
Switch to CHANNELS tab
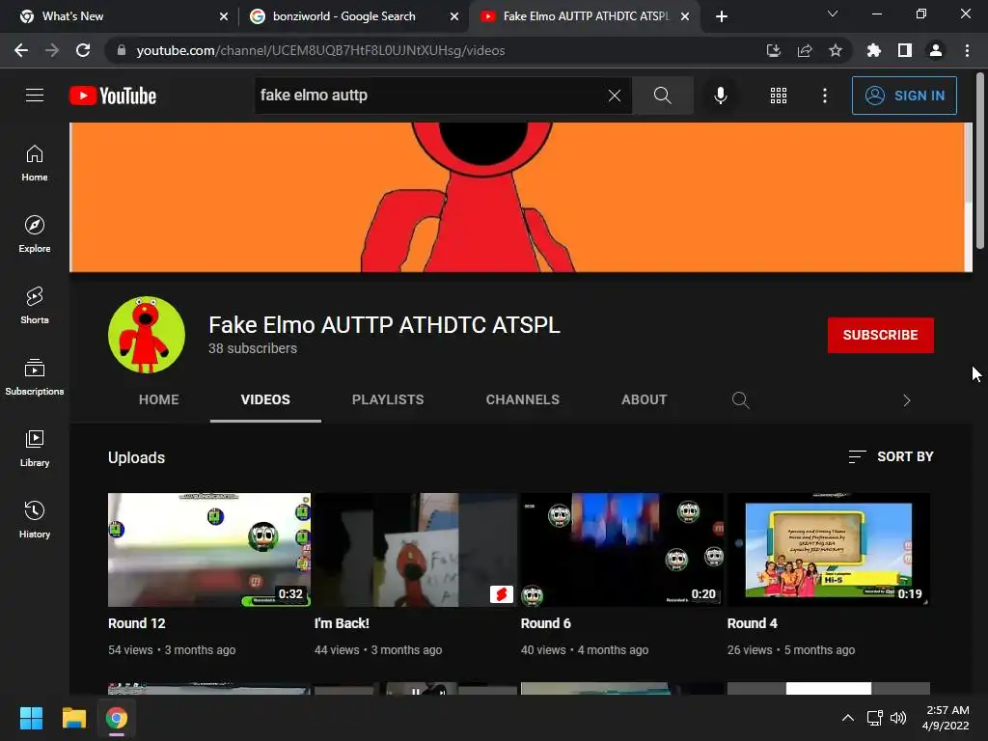[x=522, y=399]
